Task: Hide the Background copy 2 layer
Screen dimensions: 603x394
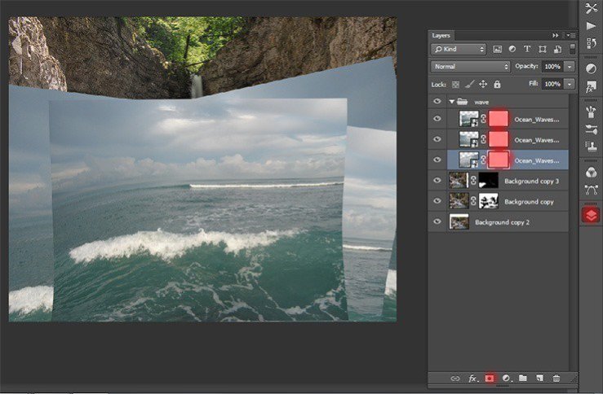Action: pyautogui.click(x=437, y=221)
